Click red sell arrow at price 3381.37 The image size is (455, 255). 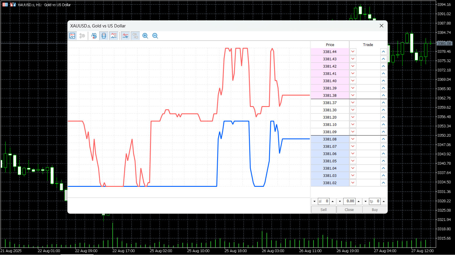[x=353, y=103]
